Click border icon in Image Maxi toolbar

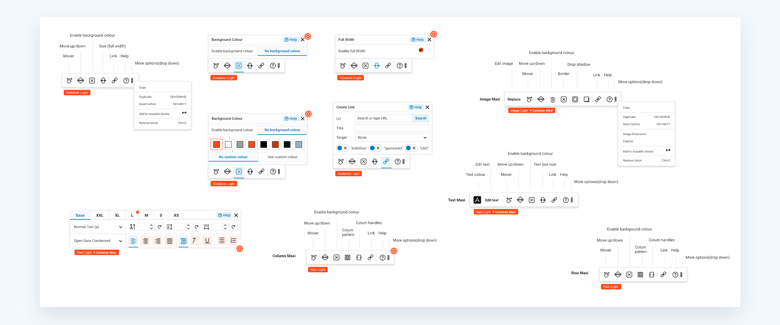tap(575, 99)
